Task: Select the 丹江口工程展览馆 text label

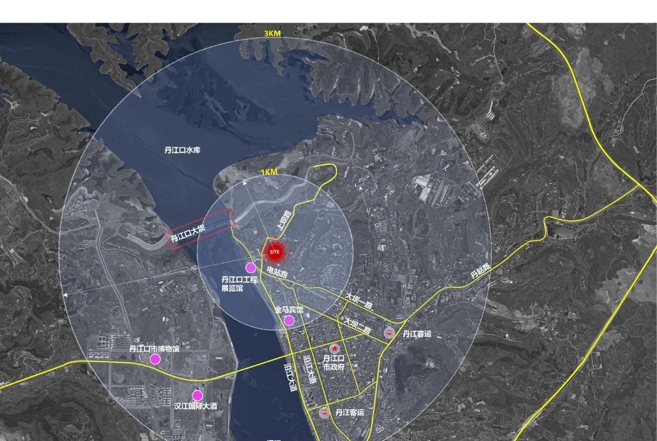Action: [239, 283]
